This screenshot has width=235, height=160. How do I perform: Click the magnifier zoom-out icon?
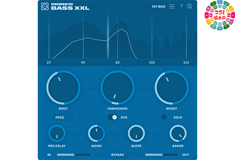190,7
